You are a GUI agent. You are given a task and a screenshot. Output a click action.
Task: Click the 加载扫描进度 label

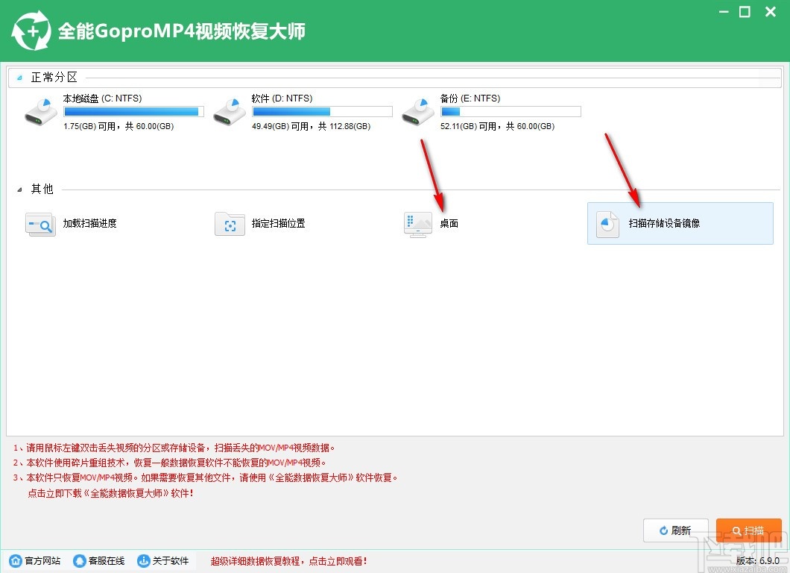tap(89, 223)
